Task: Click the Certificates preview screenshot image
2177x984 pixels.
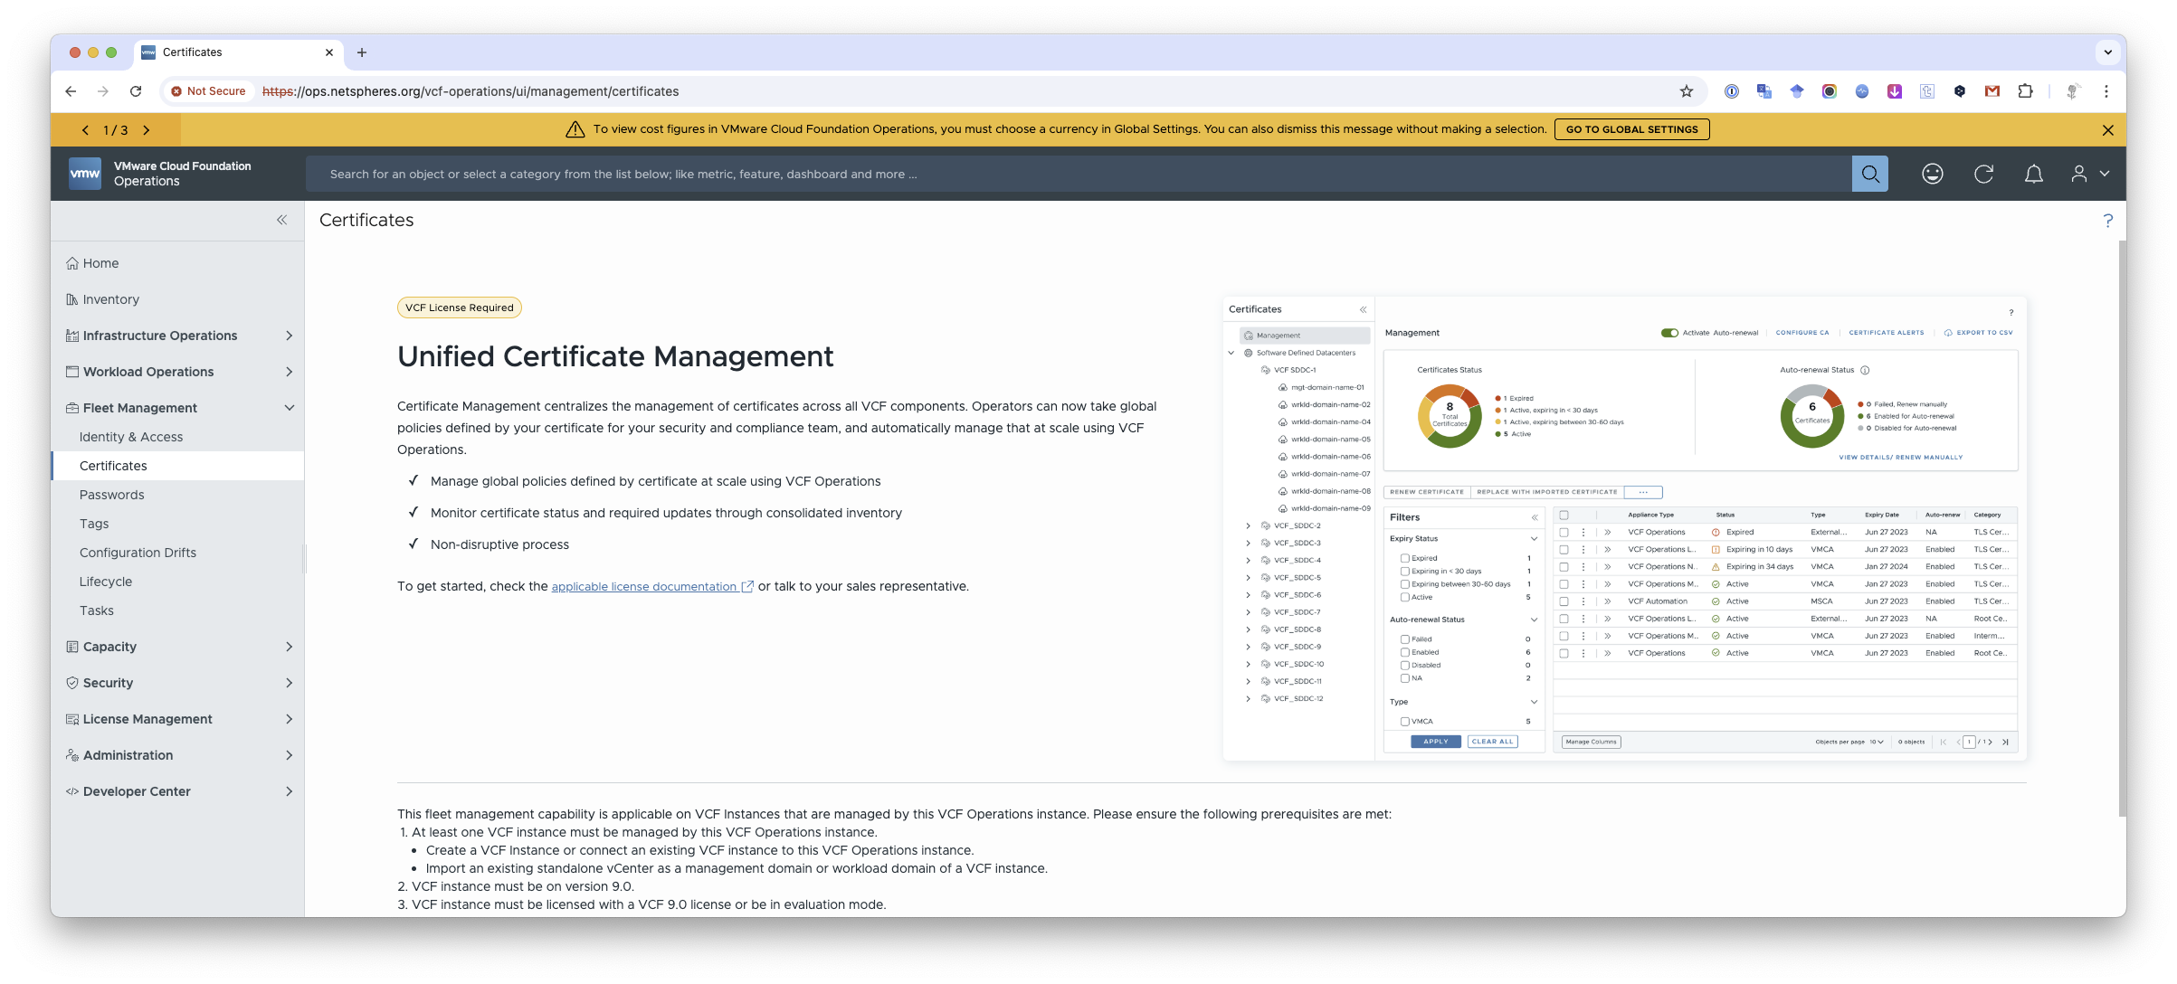Action: pyautogui.click(x=1624, y=528)
